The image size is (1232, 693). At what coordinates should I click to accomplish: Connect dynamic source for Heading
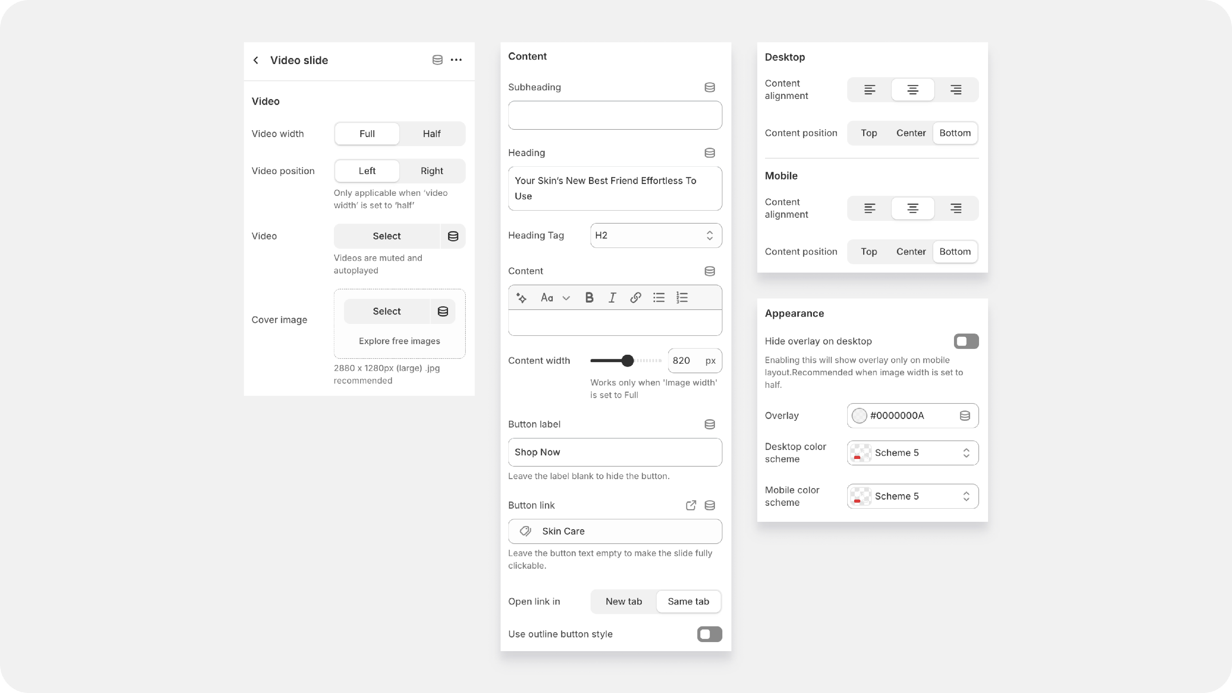tap(710, 153)
